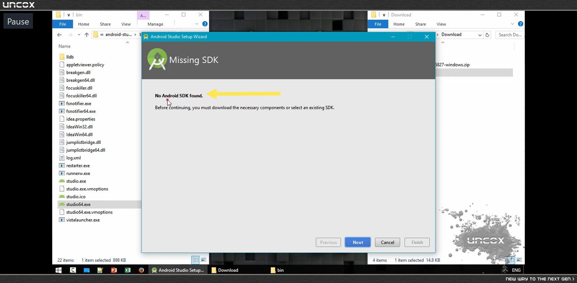This screenshot has height=283, width=577.
Task: Open the Share tab in bin window
Action: 105,24
